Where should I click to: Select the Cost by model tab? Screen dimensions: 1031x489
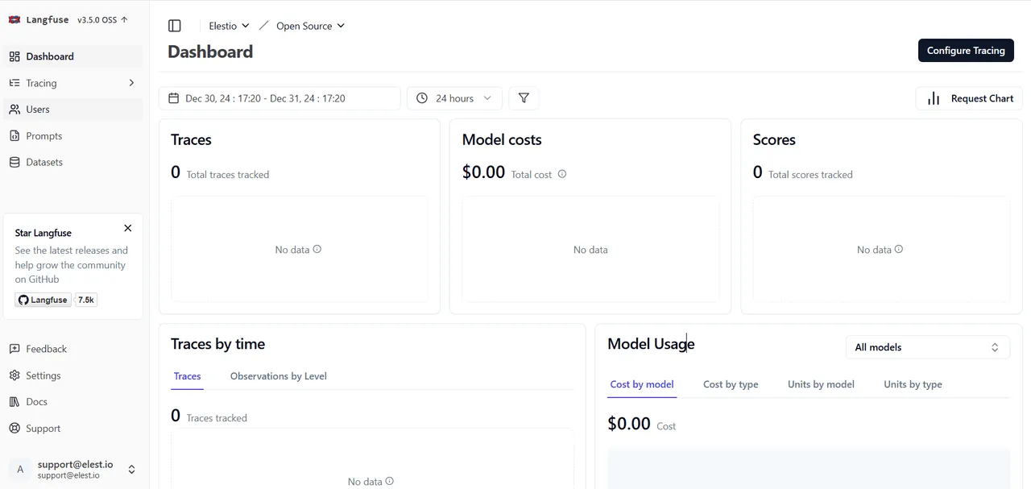click(642, 384)
